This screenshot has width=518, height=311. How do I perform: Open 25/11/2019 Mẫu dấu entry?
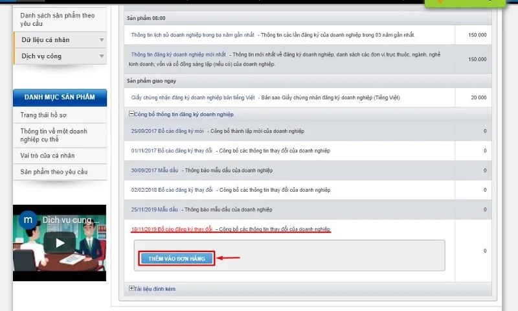[x=154, y=209]
